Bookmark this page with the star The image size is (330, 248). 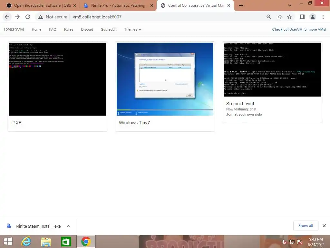[289, 17]
